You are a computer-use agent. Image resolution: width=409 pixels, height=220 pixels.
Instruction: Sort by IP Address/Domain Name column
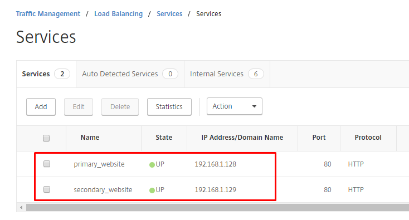242,138
